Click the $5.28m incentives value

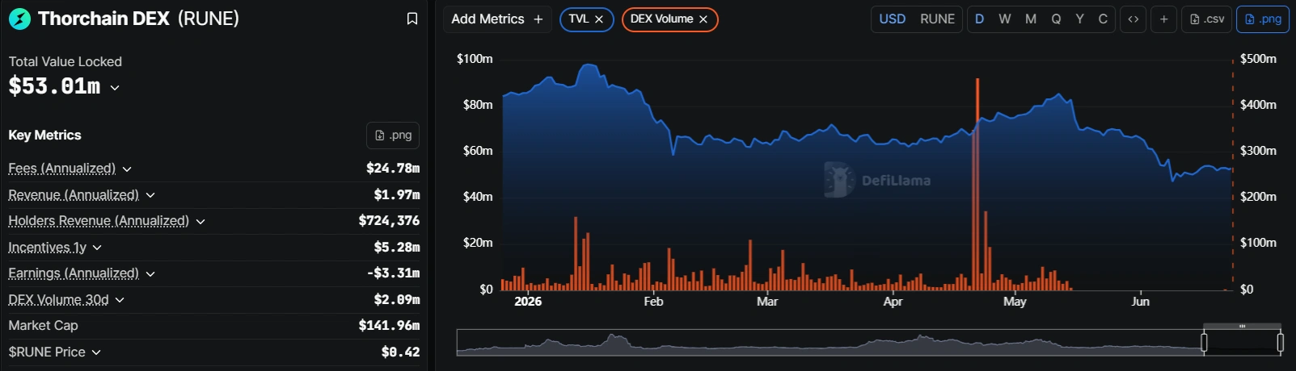click(x=396, y=248)
